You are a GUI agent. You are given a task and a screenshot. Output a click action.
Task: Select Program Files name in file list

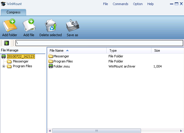tap(63, 61)
